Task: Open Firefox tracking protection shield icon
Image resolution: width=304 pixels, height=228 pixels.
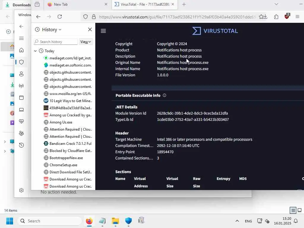Action: [x=85, y=17]
